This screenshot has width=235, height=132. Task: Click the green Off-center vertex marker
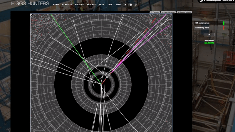pyautogui.click(x=224, y=23)
